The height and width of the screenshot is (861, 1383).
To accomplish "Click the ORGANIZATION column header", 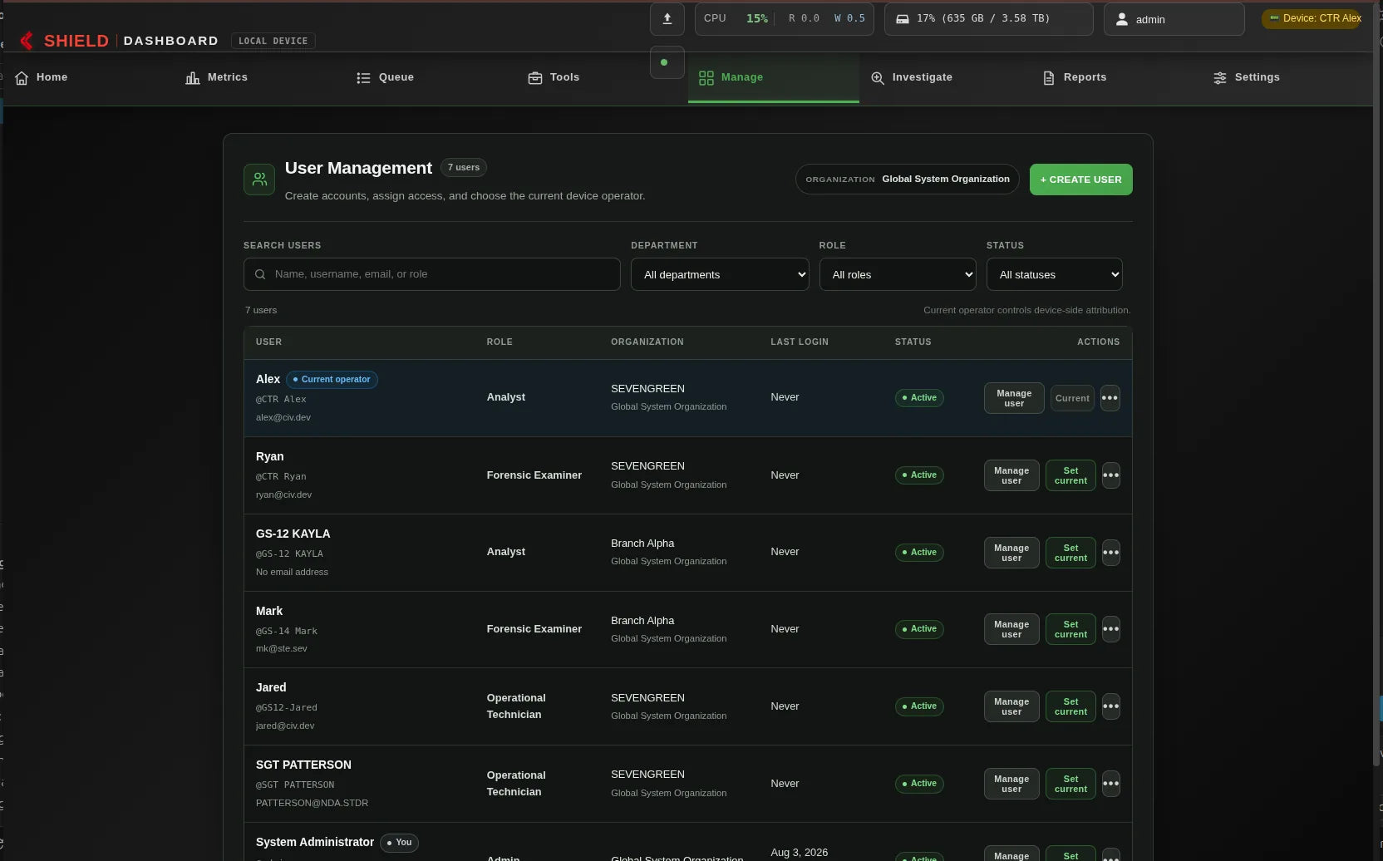I will tap(647, 342).
